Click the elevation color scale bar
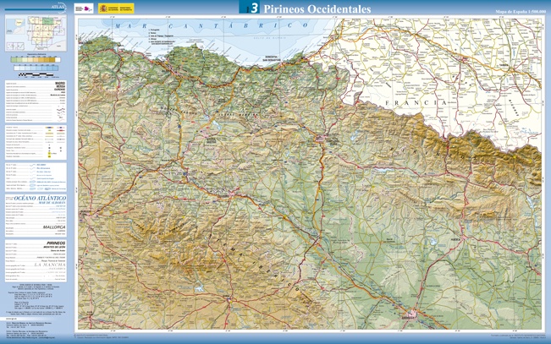The height and width of the screenshot is (344, 551). (36, 60)
